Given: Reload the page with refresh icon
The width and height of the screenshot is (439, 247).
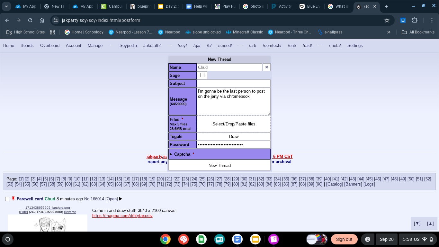Looking at the screenshot, I should [30, 20].
